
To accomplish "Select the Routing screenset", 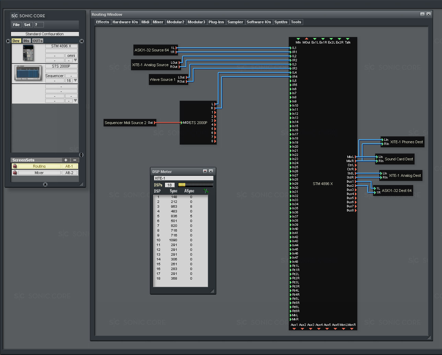I will 39,166.
